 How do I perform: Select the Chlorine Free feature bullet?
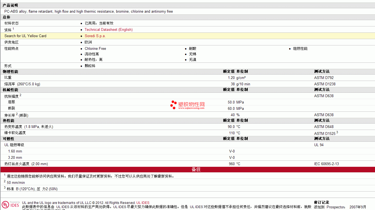tap(95, 48)
